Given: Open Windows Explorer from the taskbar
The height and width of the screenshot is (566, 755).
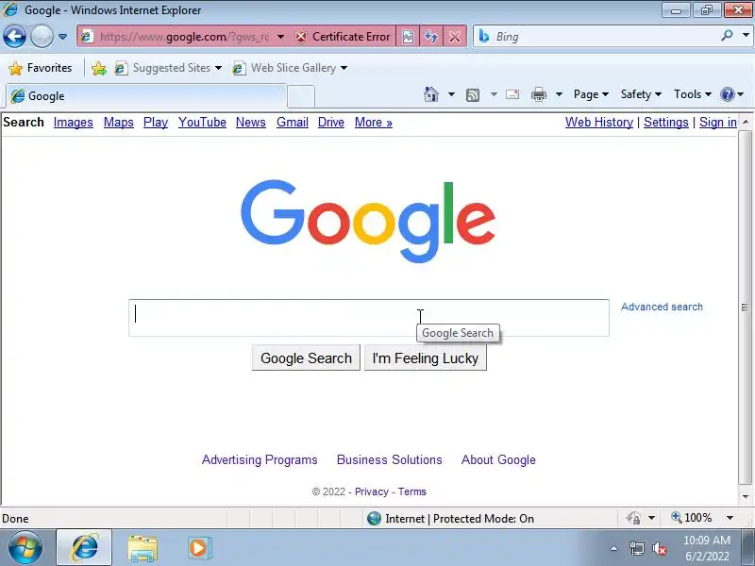Looking at the screenshot, I should point(143,548).
